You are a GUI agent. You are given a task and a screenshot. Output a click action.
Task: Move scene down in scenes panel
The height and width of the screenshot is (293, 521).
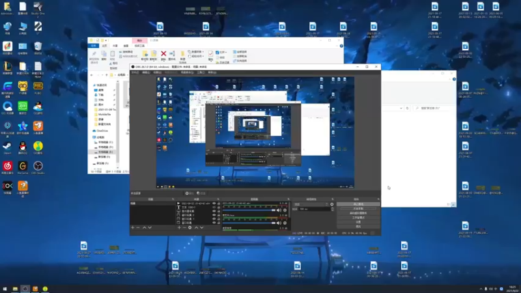tap(150, 227)
